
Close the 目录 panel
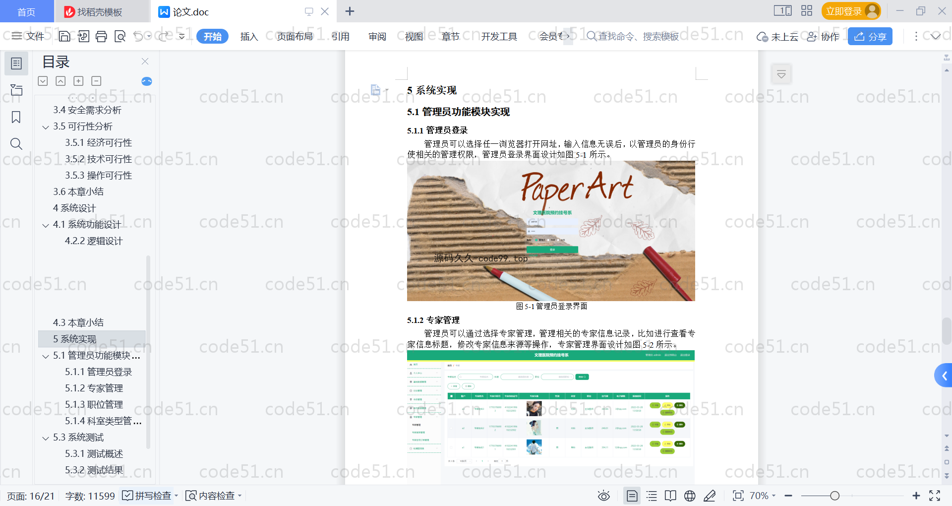pos(145,62)
